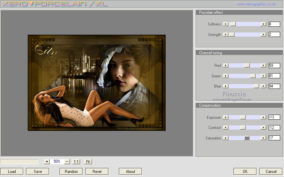Click right arrow on Green channel slider
The width and height of the screenshot is (284, 177).
[263, 76]
